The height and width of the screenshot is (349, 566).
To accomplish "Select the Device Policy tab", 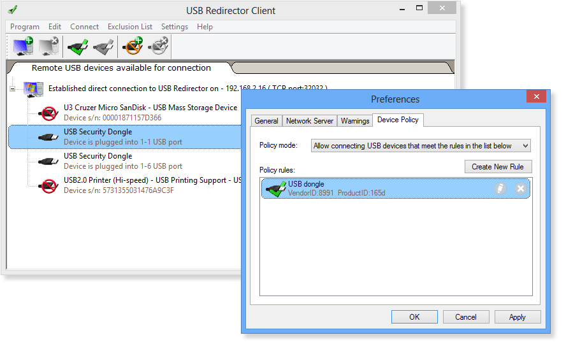I will (x=398, y=120).
